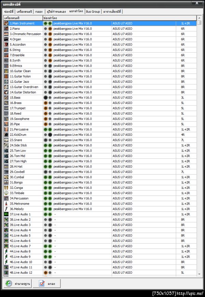The width and height of the screenshot is (205, 297).
Task: Toggle right speaker dot for KickDrum
Action: (50, 135)
